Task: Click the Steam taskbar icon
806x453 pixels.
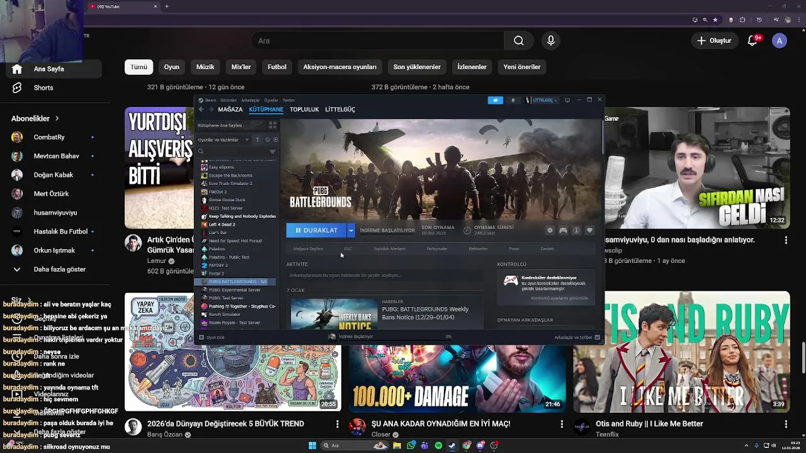Action: pyautogui.click(x=452, y=445)
